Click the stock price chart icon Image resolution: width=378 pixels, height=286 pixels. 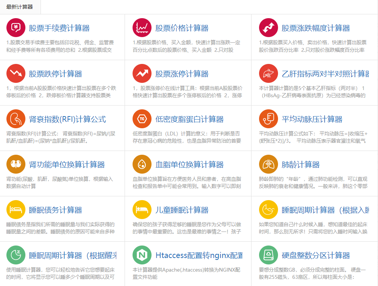tap(142, 28)
